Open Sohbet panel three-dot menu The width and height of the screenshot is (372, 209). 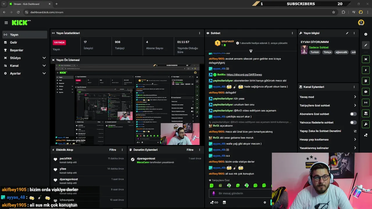[292, 33]
